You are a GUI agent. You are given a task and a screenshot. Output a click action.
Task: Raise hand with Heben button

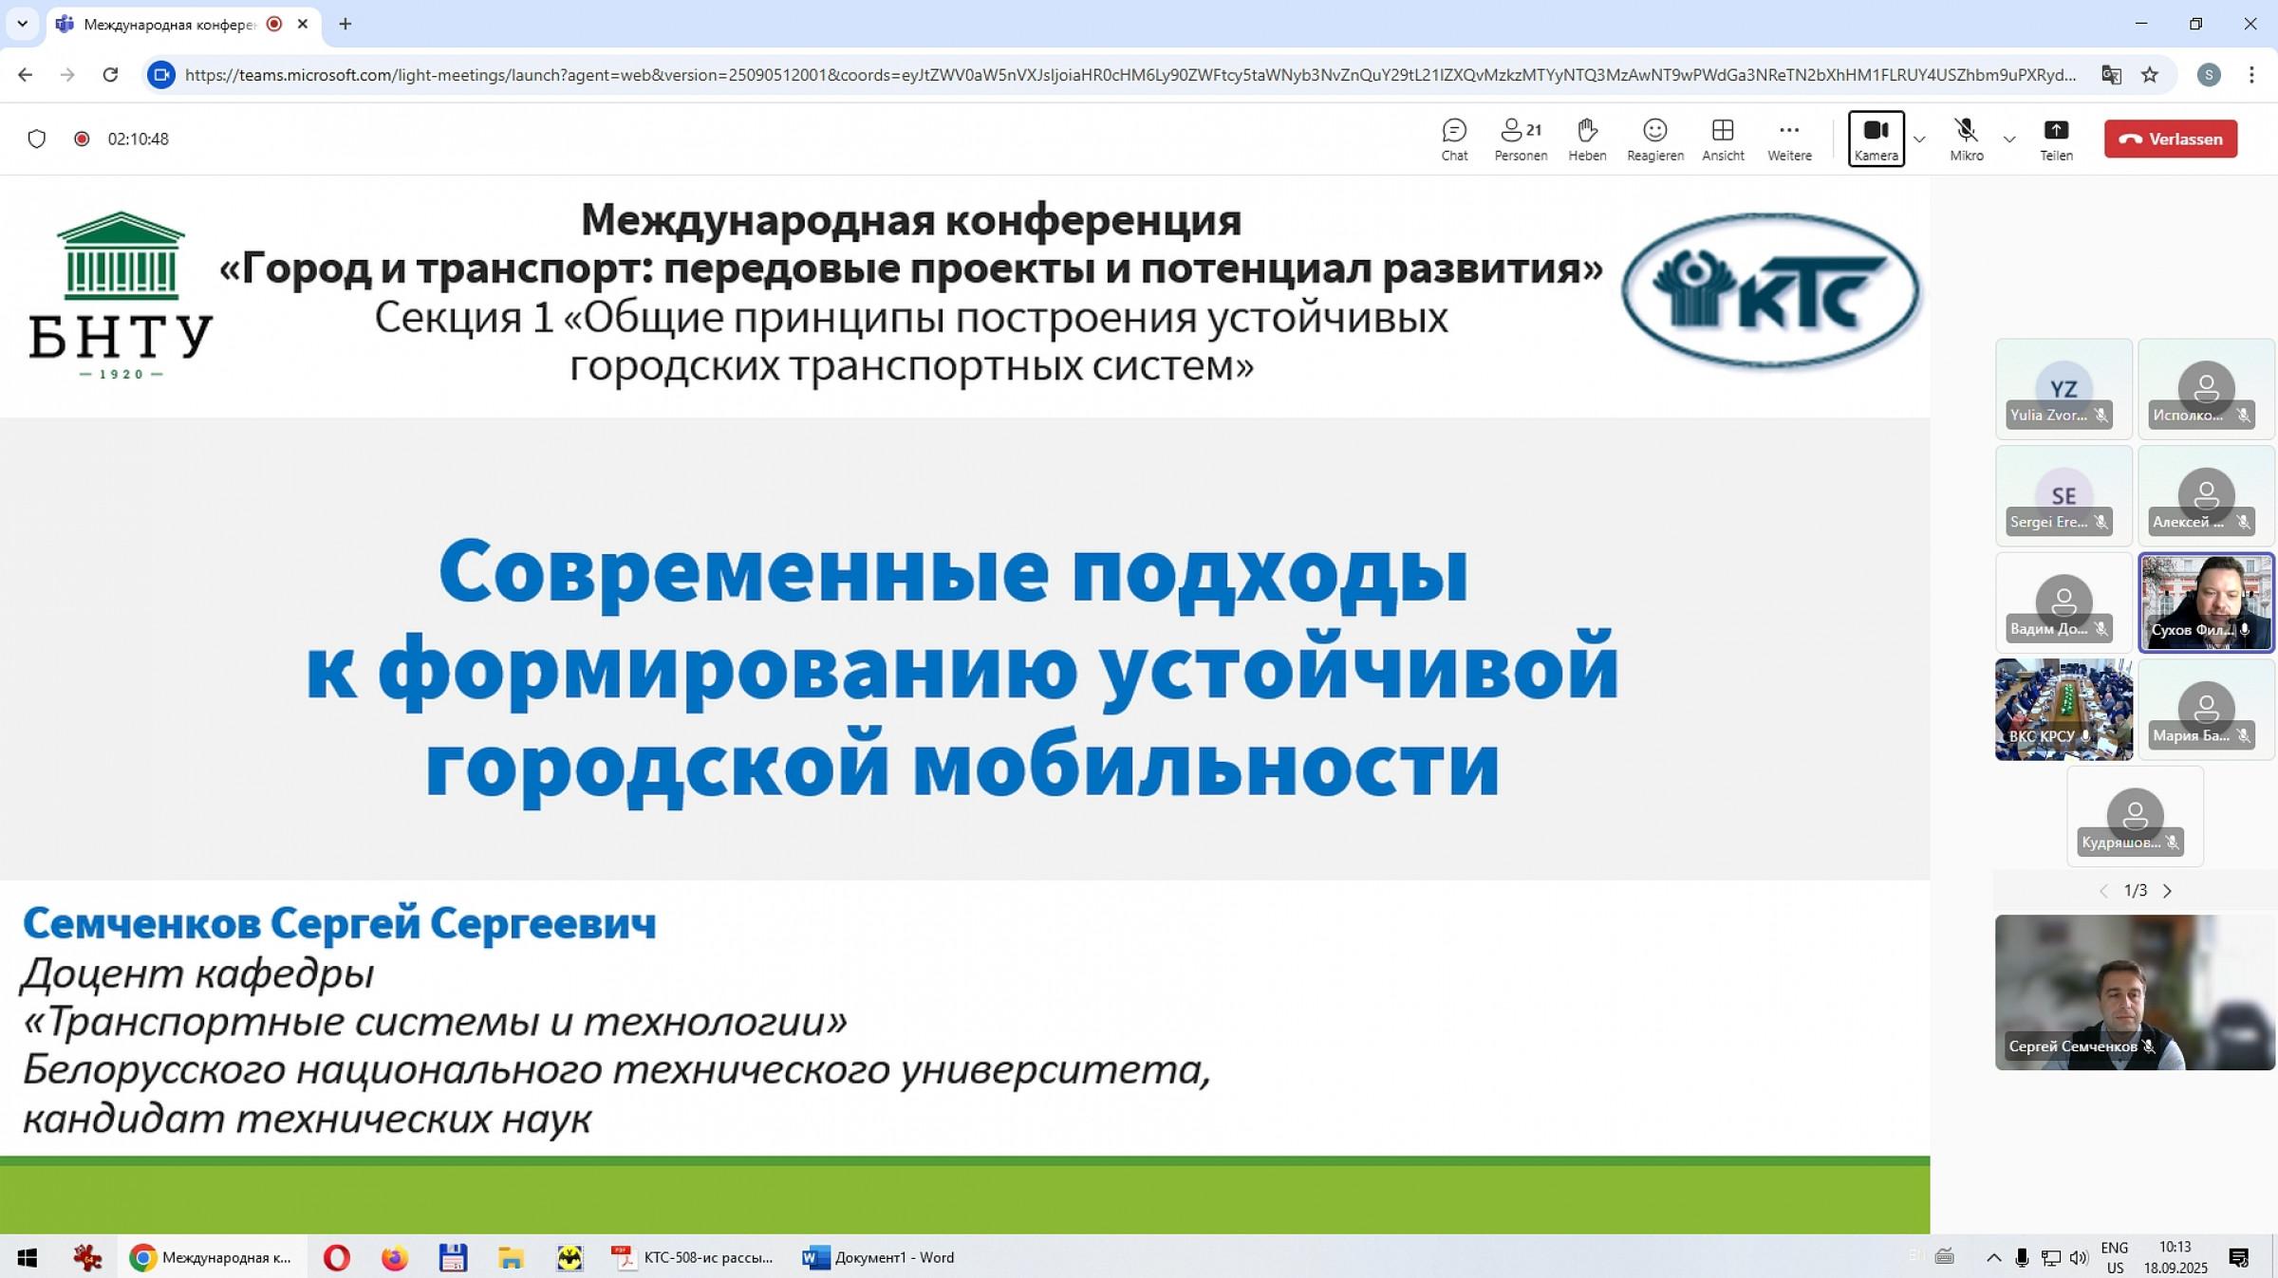coord(1586,139)
